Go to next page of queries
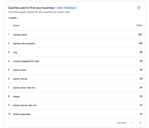The width and height of the screenshot is (149, 128). (x=140, y=123)
